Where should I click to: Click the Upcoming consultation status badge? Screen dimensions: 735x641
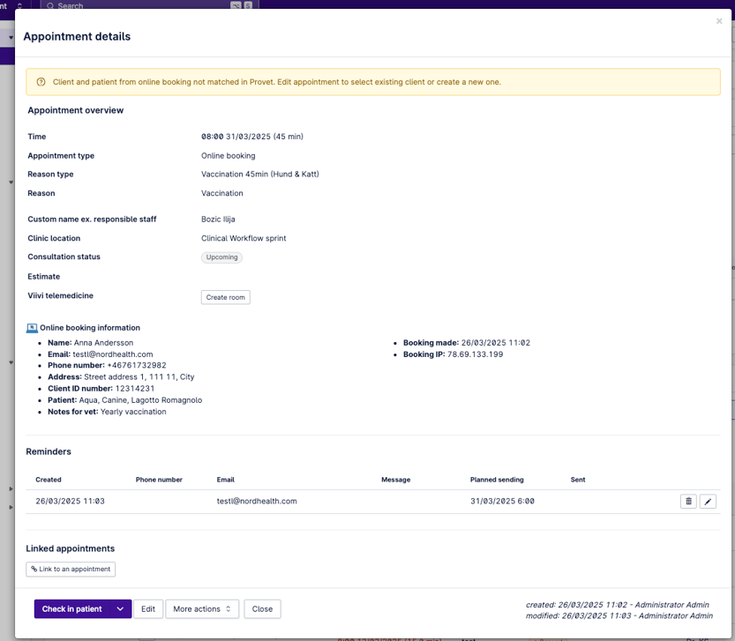pyautogui.click(x=221, y=257)
